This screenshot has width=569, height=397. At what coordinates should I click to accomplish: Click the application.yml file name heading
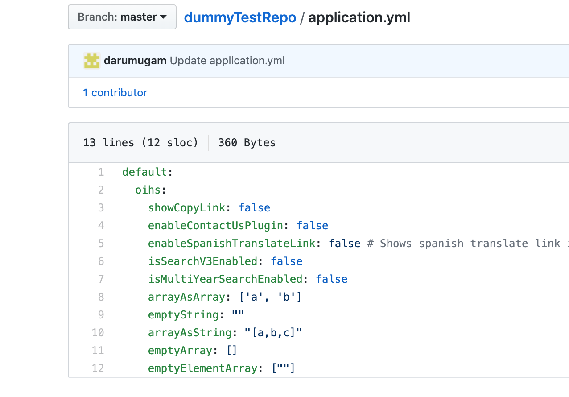tap(359, 17)
